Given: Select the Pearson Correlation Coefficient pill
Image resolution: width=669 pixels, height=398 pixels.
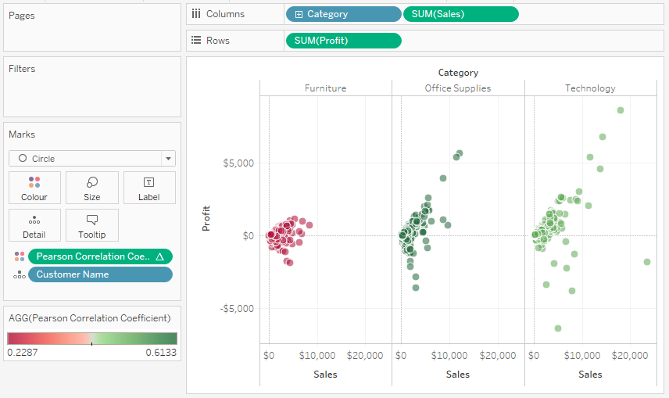Looking at the screenshot, I should tap(100, 256).
